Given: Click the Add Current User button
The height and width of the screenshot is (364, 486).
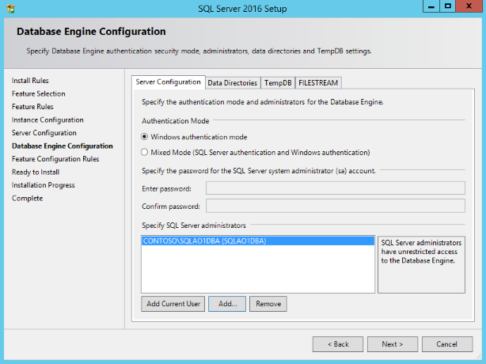Looking at the screenshot, I should click(173, 304).
